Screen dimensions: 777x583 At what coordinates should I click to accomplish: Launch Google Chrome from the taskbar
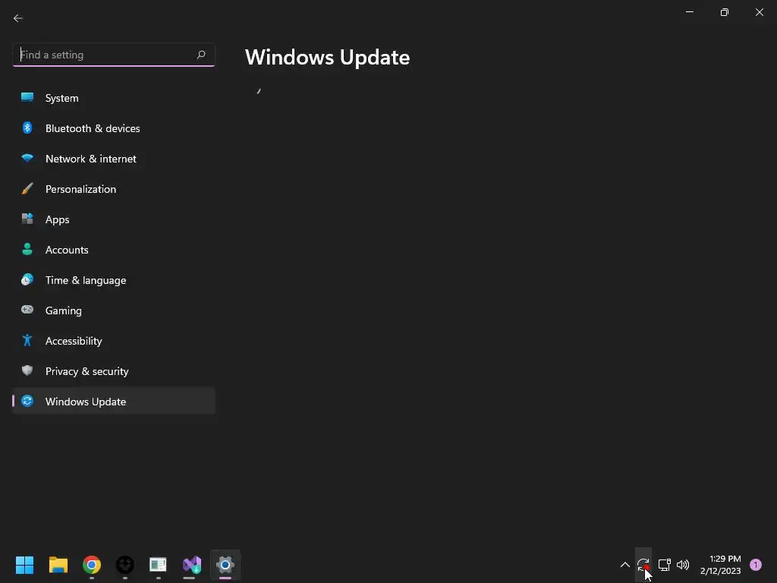coord(92,565)
